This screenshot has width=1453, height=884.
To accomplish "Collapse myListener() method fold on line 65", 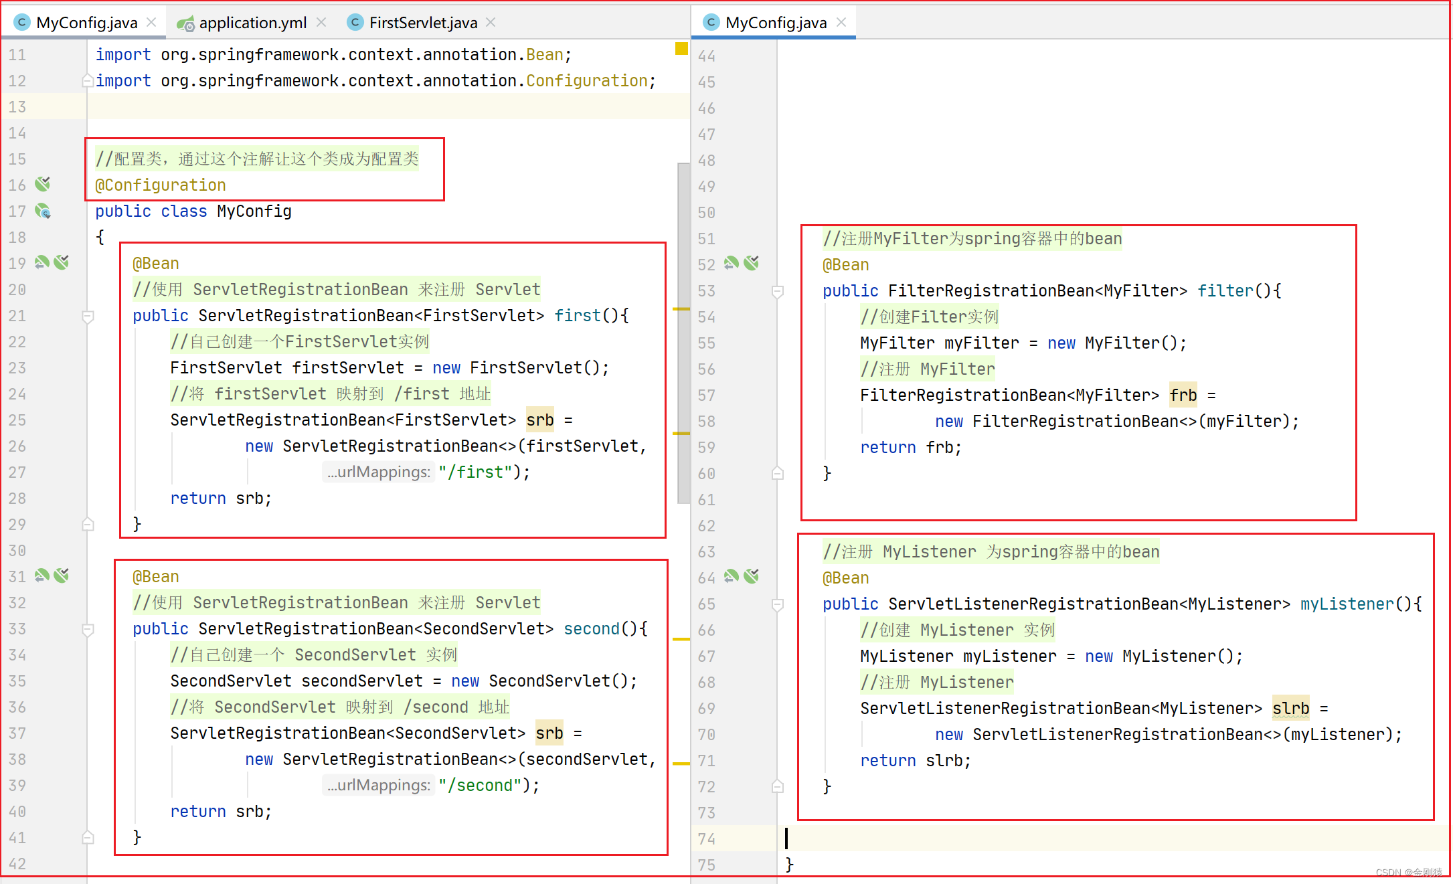I will (777, 604).
